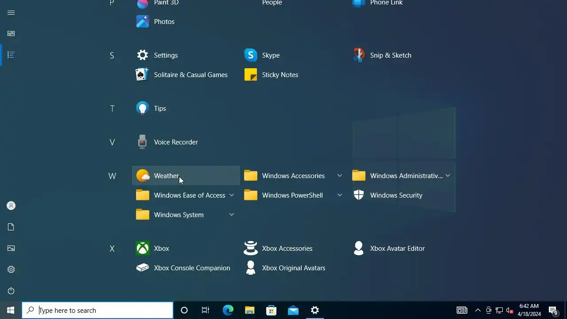Click the letter X section header
Screen dimensions: 567x319
pyautogui.click(x=112, y=249)
